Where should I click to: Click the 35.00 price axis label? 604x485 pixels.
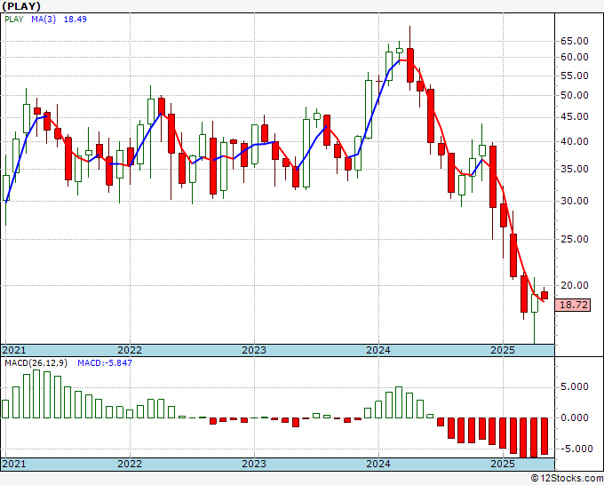coord(575,169)
